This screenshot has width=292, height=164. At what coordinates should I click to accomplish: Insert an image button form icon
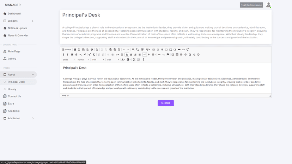point(183,50)
